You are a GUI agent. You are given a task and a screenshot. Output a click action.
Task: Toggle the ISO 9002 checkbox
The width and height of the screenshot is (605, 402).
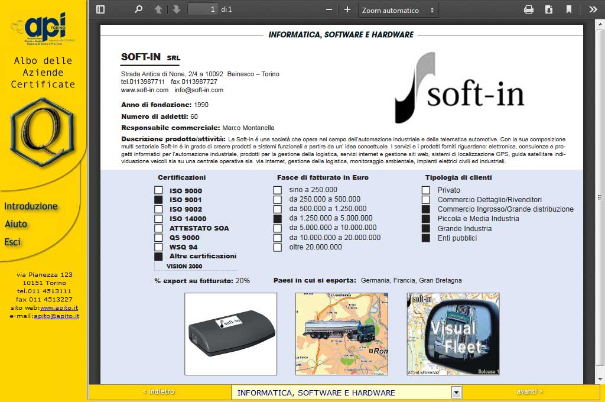pos(158,209)
